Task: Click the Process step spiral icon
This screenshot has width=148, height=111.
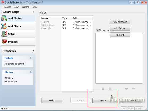Action: pyautogui.click(x=4, y=42)
